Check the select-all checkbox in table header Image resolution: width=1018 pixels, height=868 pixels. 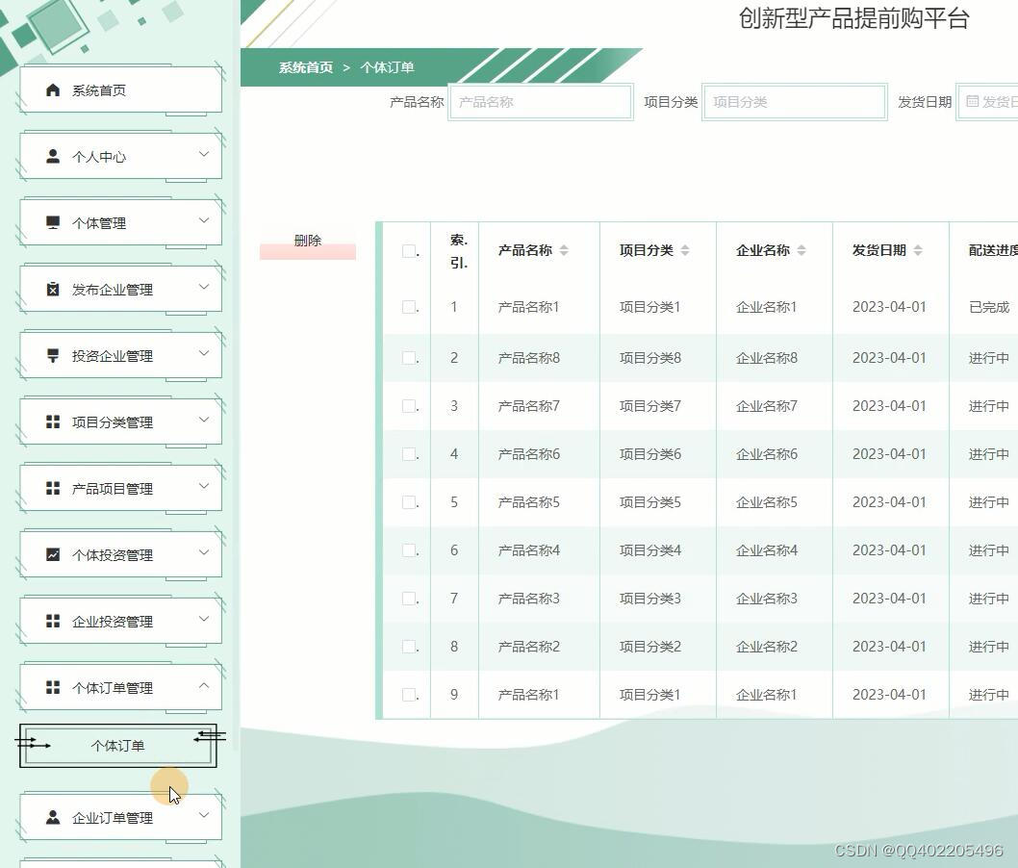[x=407, y=249]
